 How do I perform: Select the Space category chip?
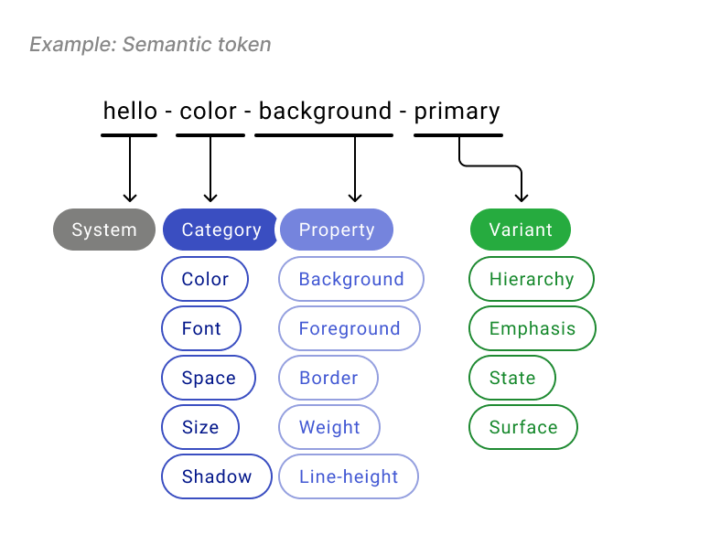(209, 378)
